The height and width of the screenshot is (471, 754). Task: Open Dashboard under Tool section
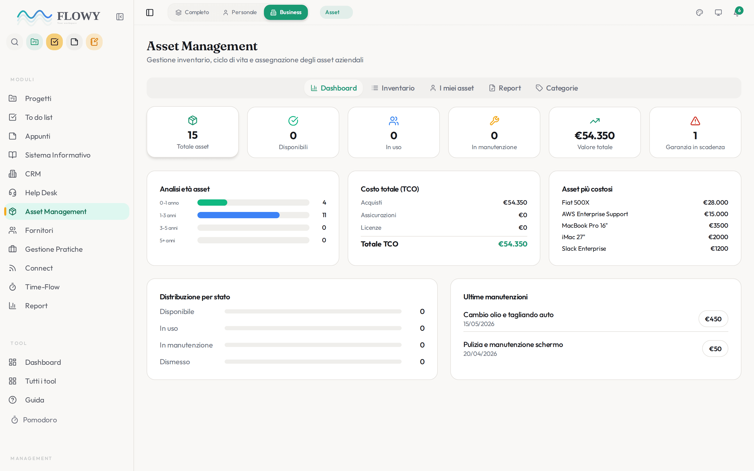pos(67,362)
